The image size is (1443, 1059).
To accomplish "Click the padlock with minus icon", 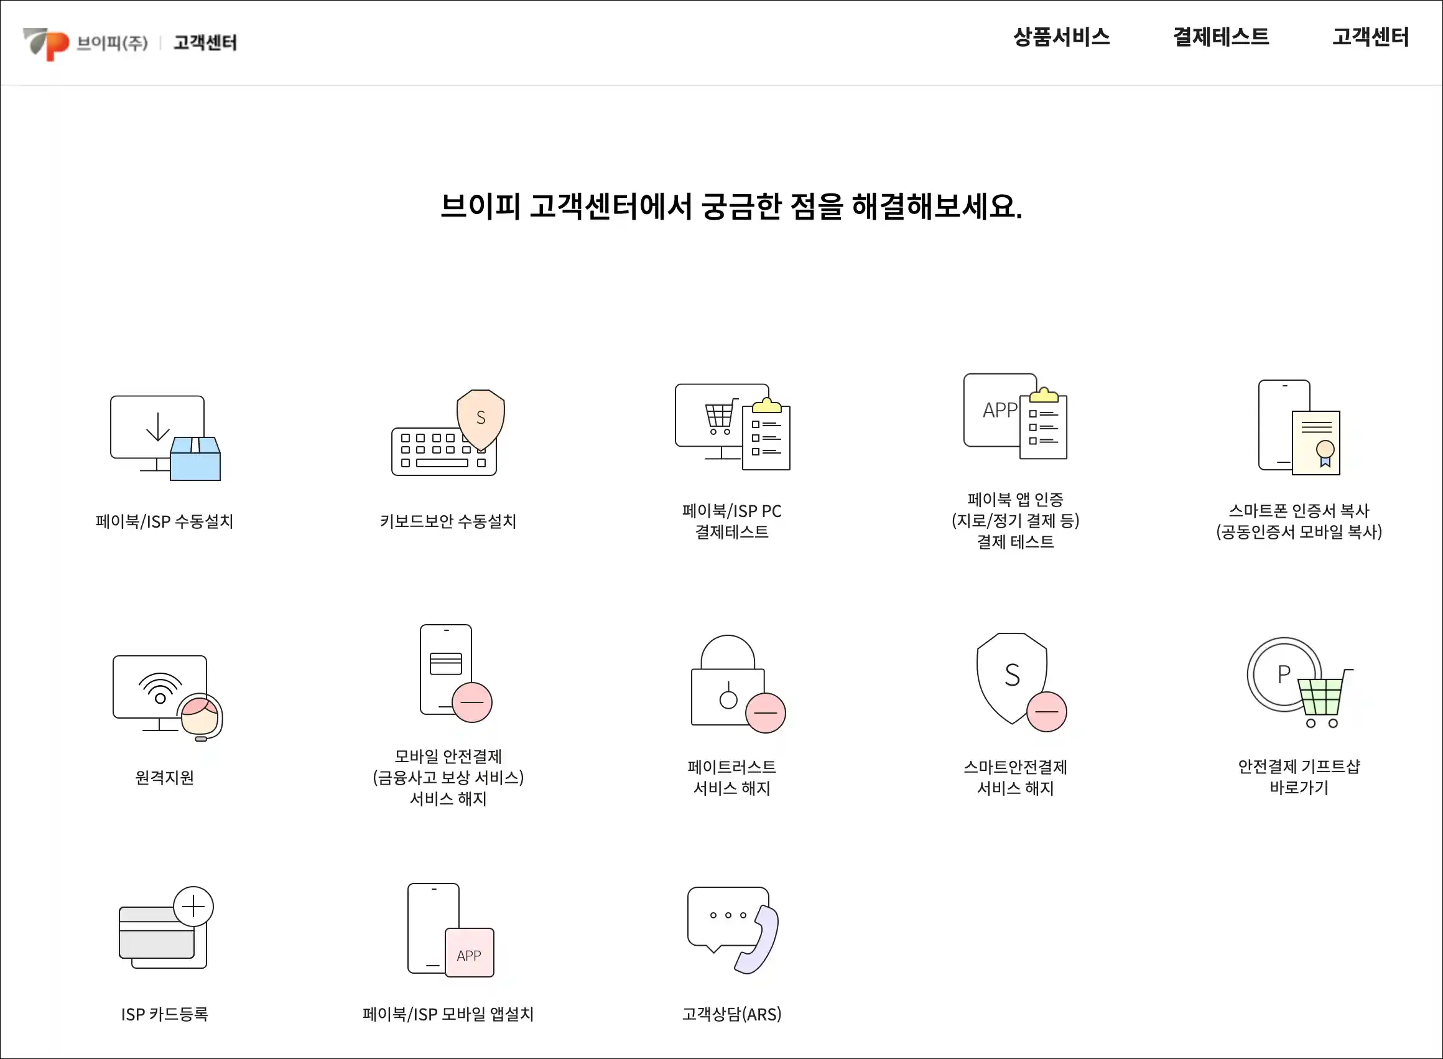I will (738, 684).
